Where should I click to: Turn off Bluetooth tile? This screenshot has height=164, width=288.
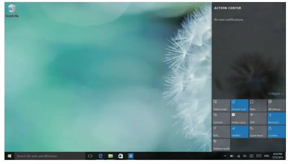pyautogui.click(x=277, y=119)
